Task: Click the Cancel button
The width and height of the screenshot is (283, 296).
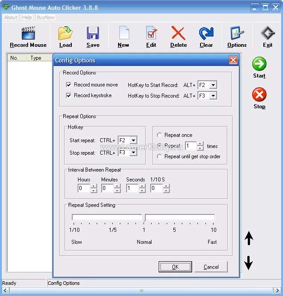Action: 211,267
